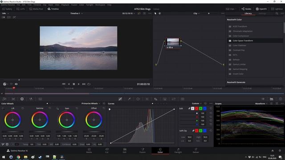Switch to the Library tab
The width and height of the screenshot is (285, 160).
click(248, 13)
